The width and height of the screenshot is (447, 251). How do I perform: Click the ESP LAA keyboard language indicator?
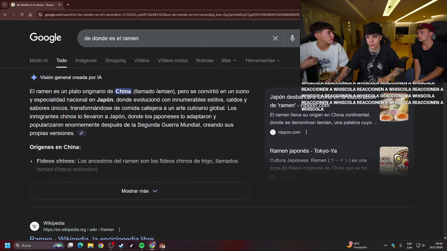click(x=409, y=245)
